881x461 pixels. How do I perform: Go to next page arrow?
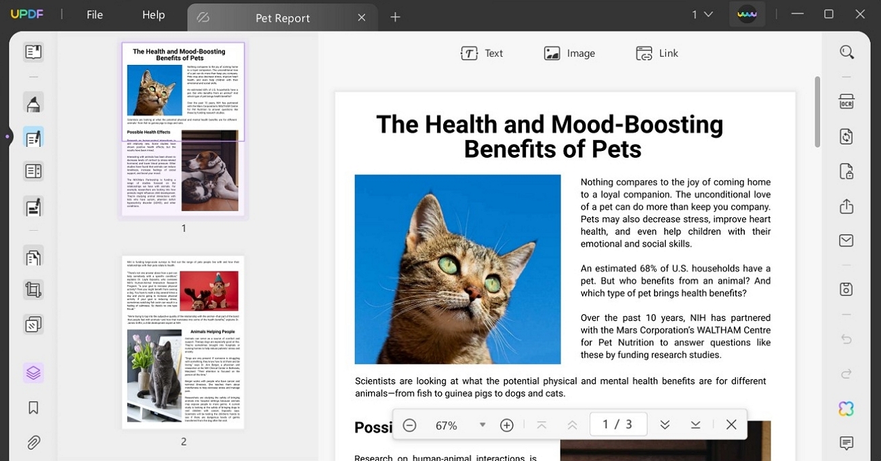[x=665, y=425]
